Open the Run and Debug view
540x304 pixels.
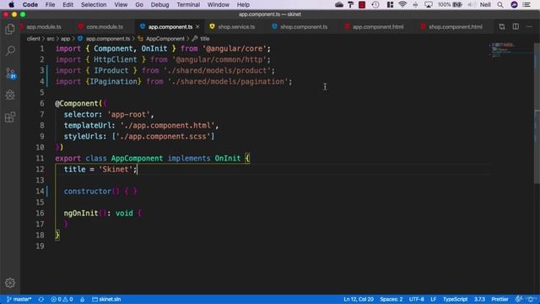(10, 95)
